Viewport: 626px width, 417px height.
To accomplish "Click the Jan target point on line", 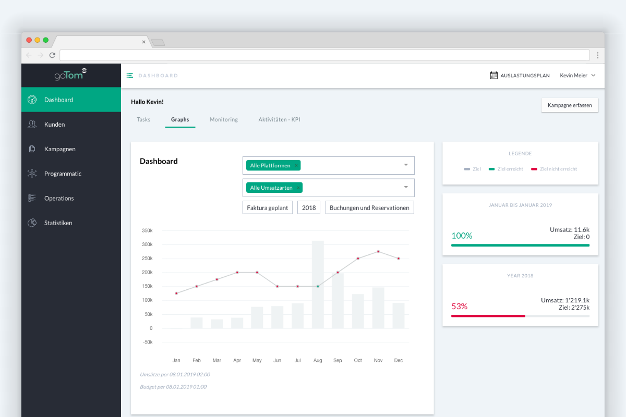I will [176, 293].
